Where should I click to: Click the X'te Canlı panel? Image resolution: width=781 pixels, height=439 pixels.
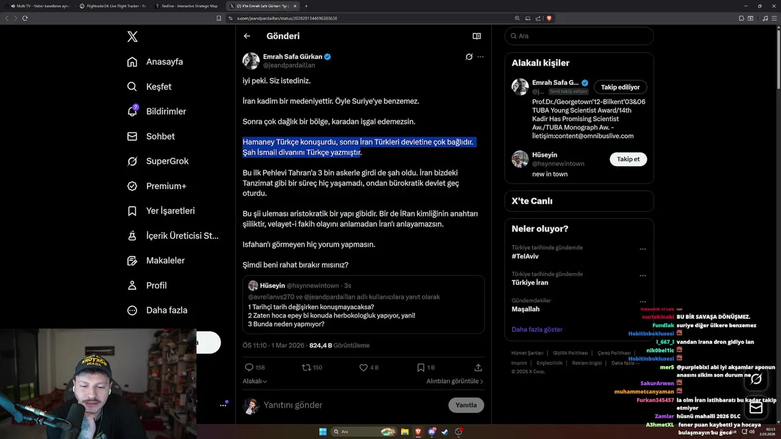pyautogui.click(x=579, y=201)
